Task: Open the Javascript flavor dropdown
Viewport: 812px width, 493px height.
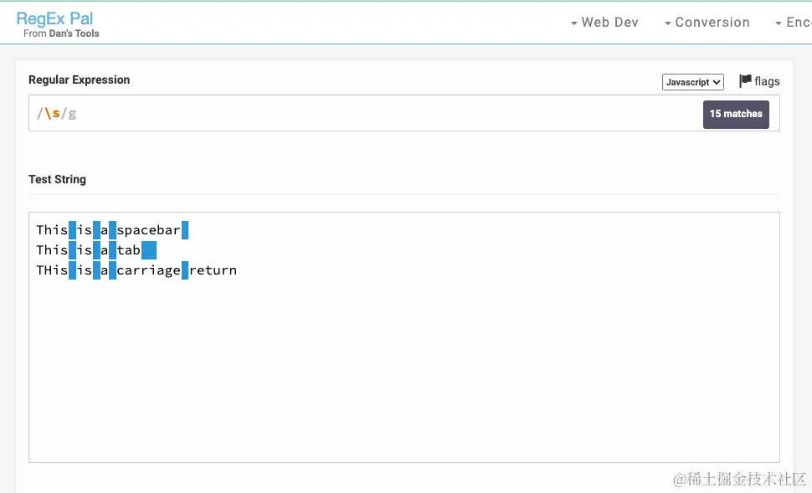Action: 693,82
